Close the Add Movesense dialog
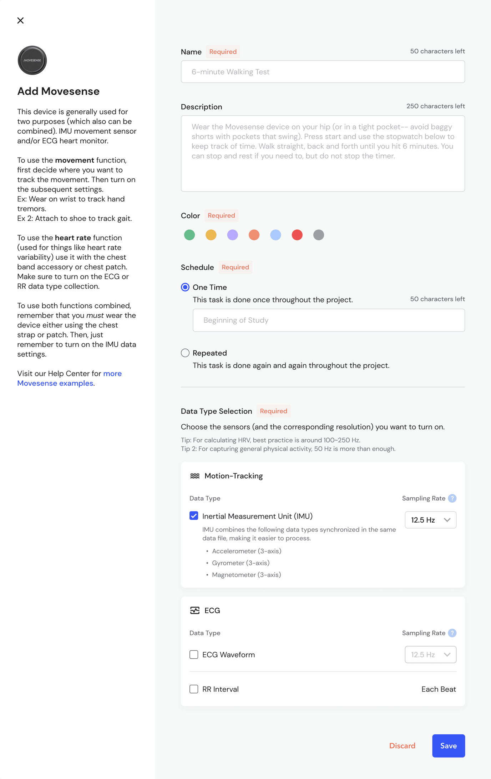This screenshot has width=491, height=779. pyautogui.click(x=20, y=20)
